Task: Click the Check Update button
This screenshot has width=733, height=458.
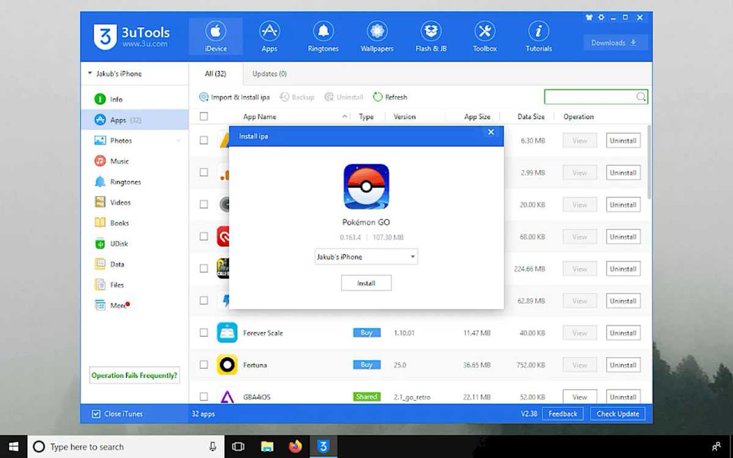Action: tap(618, 414)
